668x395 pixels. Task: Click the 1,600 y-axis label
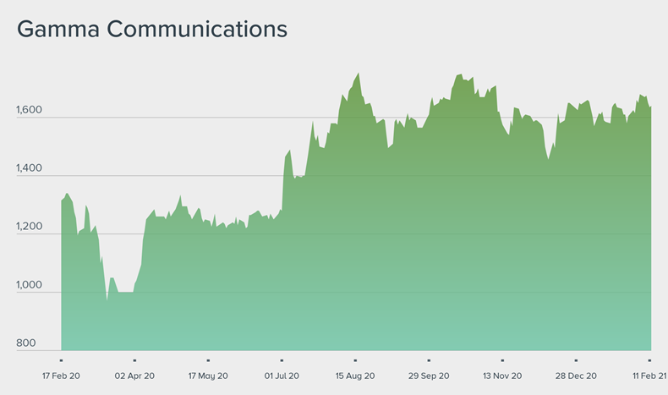(x=30, y=110)
